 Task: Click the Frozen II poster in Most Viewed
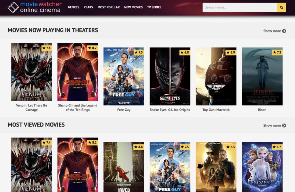coord(262,167)
